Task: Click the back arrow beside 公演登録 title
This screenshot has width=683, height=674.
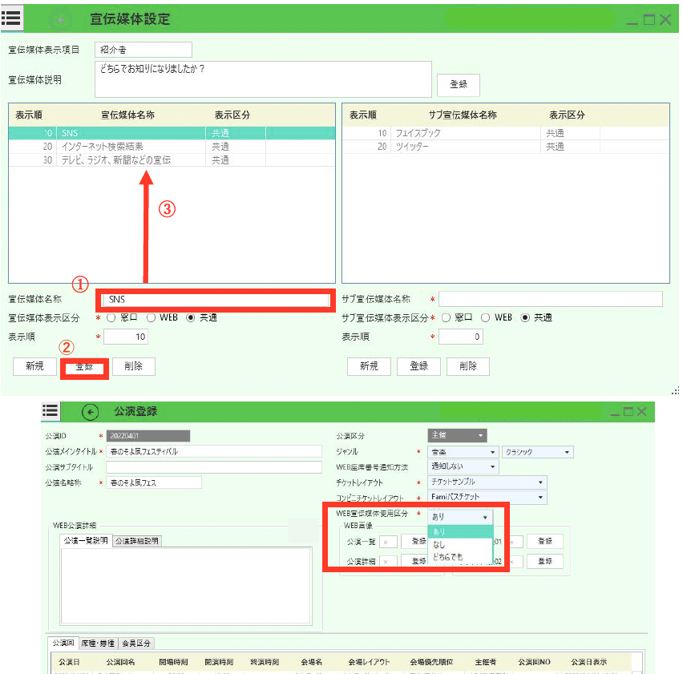Action: click(91, 412)
